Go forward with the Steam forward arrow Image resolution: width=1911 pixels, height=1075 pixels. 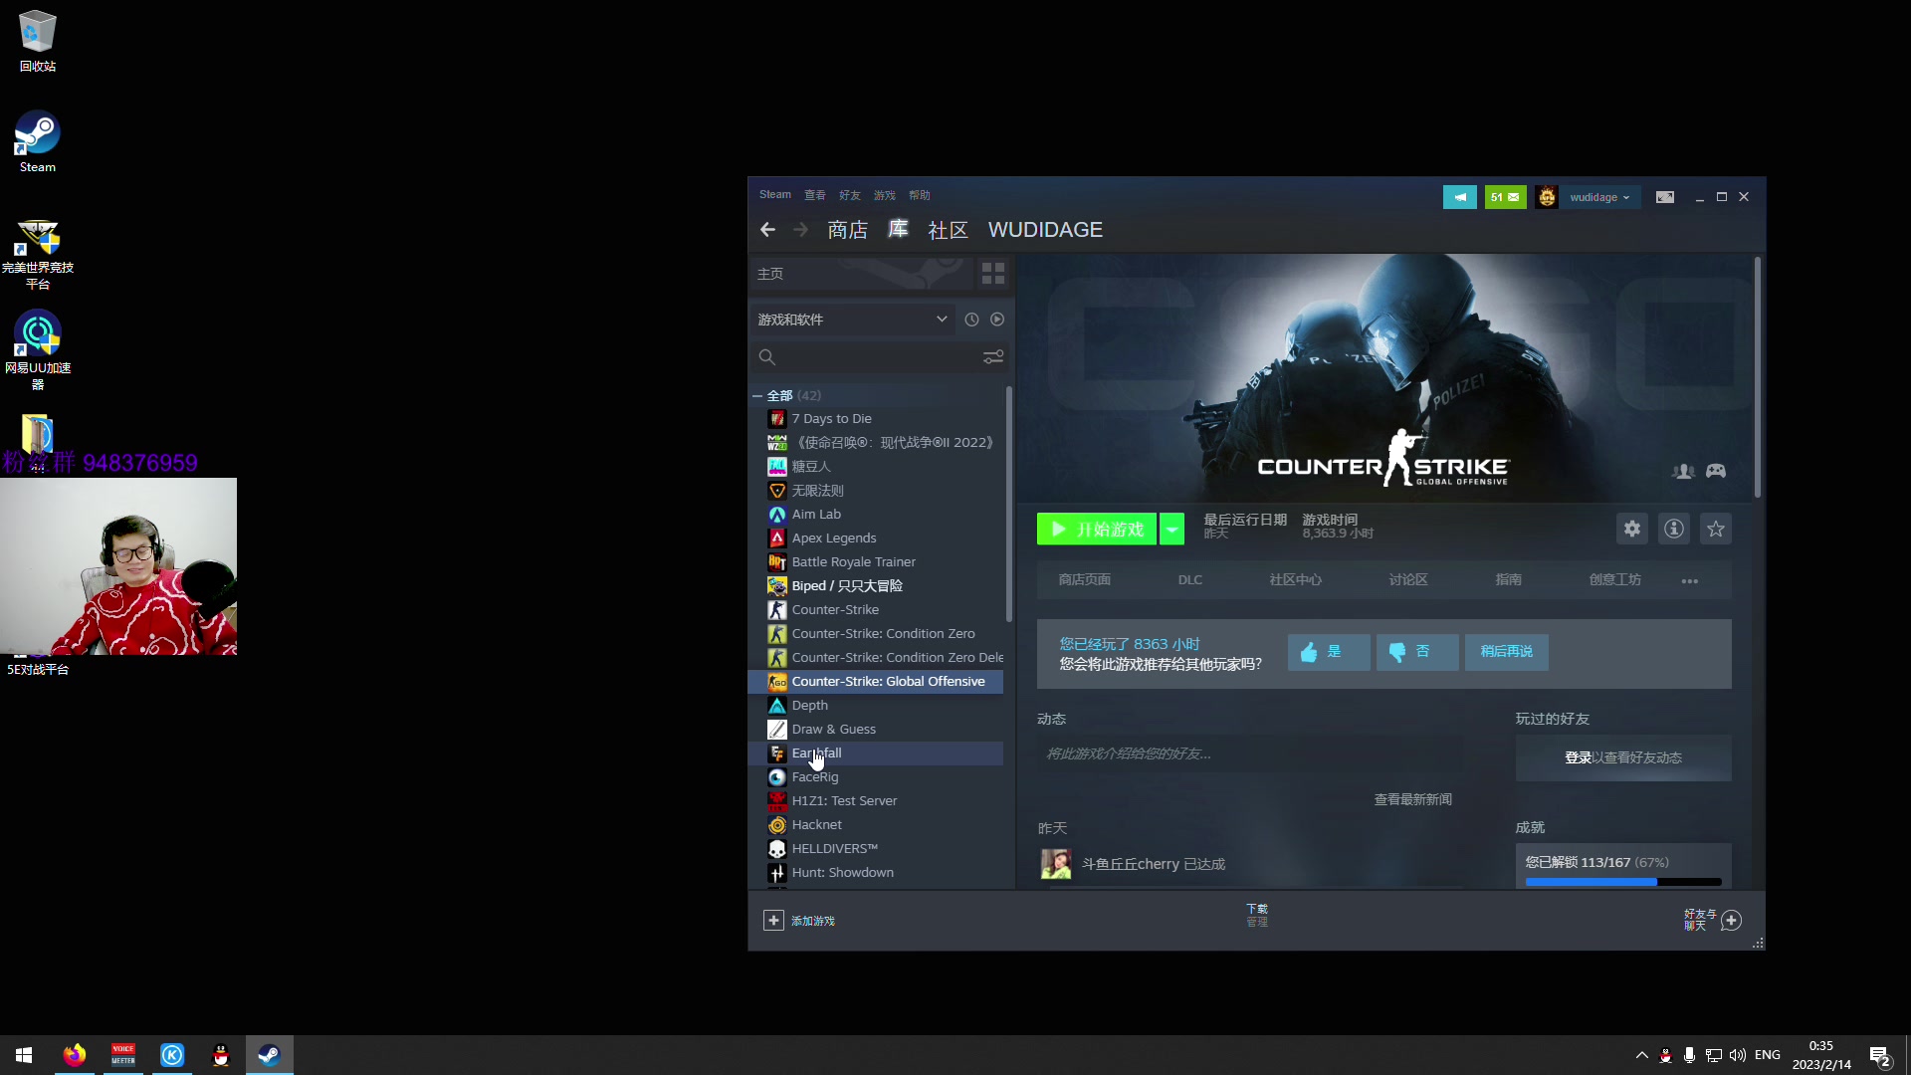800,230
